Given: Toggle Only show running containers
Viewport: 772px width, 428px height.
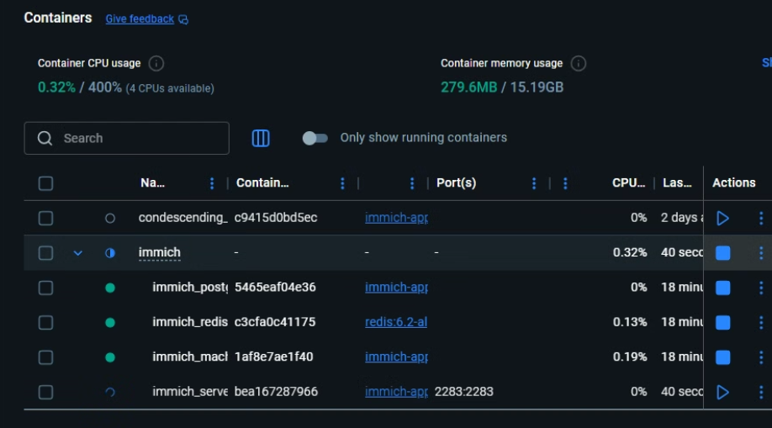Looking at the screenshot, I should [315, 138].
